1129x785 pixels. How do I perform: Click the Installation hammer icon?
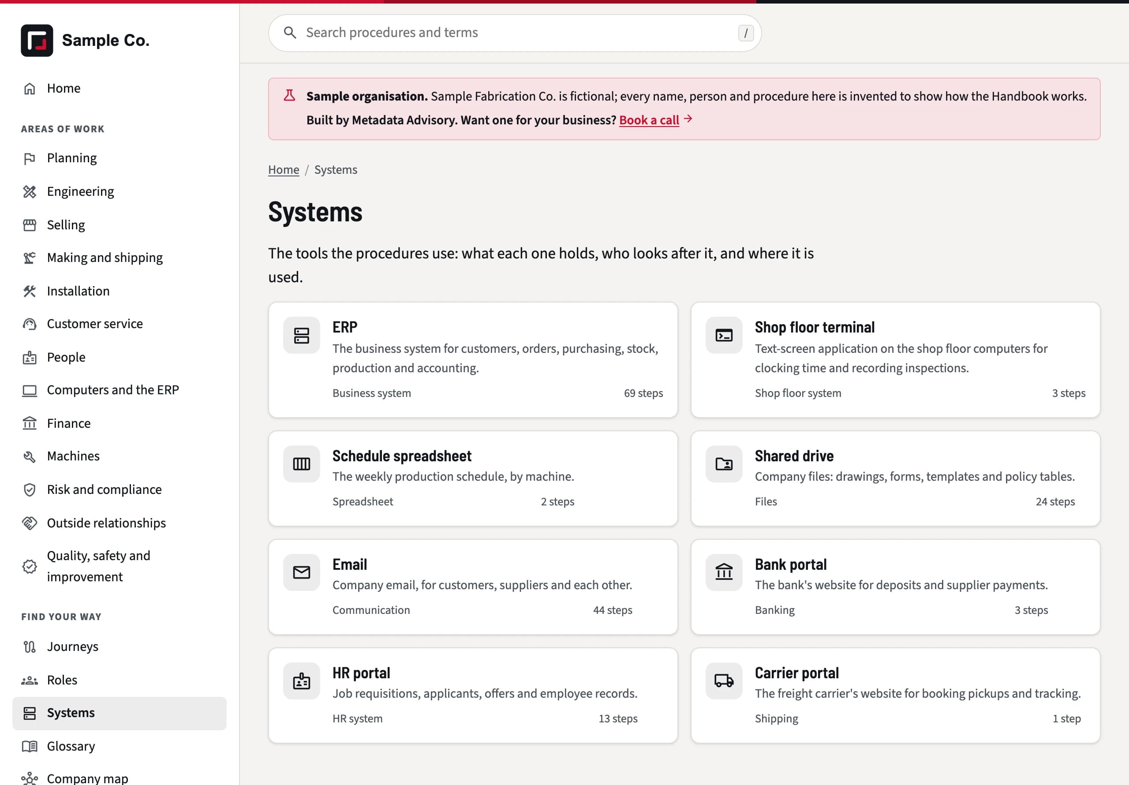pyautogui.click(x=30, y=291)
